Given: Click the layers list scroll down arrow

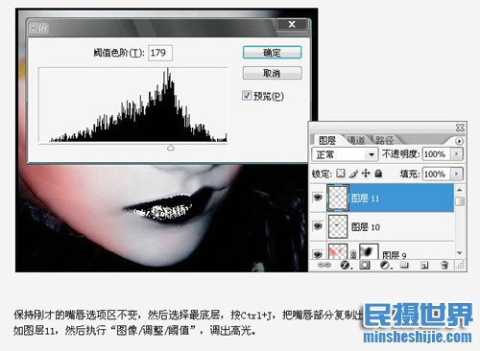Looking at the screenshot, I should pos(460,253).
